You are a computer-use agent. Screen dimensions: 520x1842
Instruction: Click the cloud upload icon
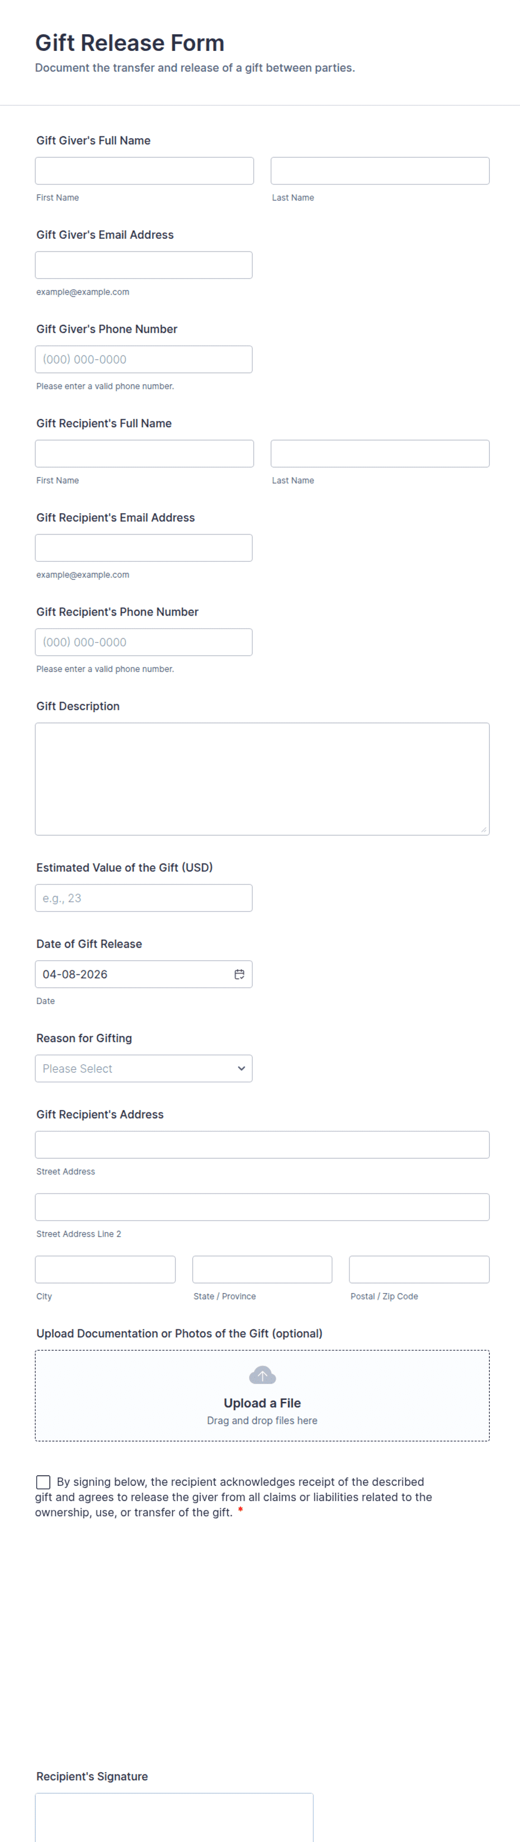(262, 1375)
